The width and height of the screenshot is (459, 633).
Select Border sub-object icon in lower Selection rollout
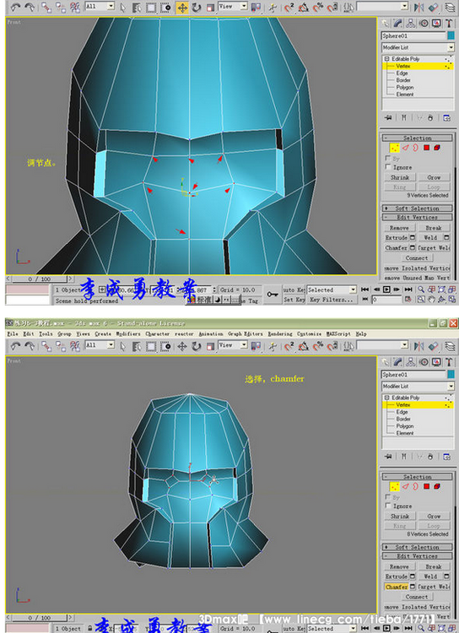(416, 486)
